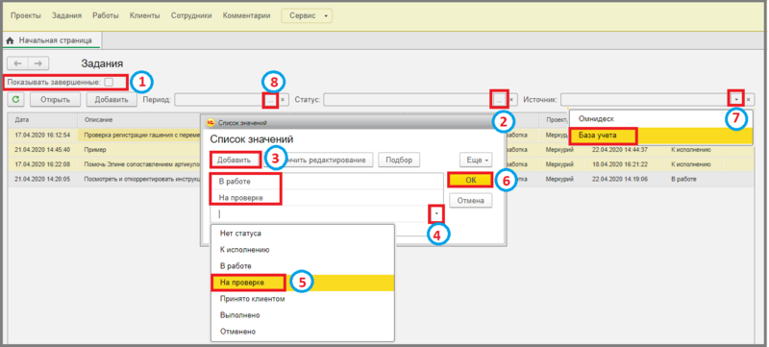Toggle the Показывать завершенные checkbox

point(109,83)
